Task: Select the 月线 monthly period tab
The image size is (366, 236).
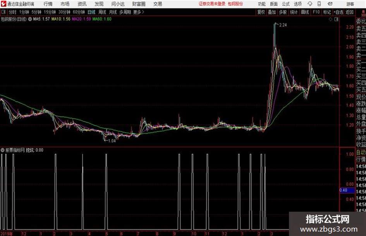Action: 113,12
